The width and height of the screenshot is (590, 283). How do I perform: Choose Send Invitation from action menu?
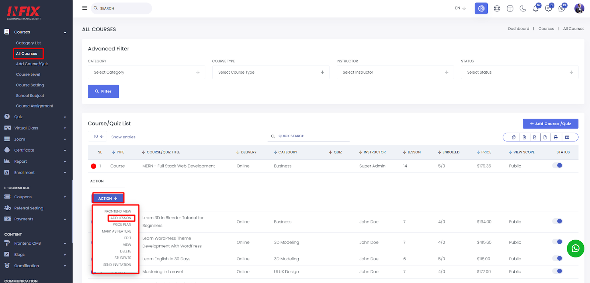117,265
